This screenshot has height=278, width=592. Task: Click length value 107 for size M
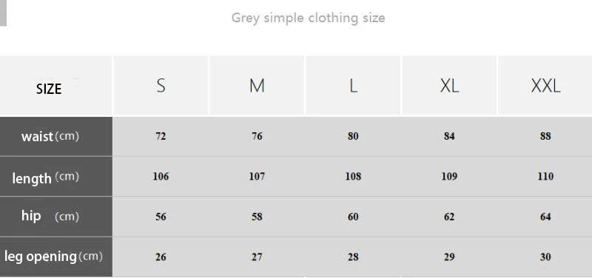click(257, 177)
